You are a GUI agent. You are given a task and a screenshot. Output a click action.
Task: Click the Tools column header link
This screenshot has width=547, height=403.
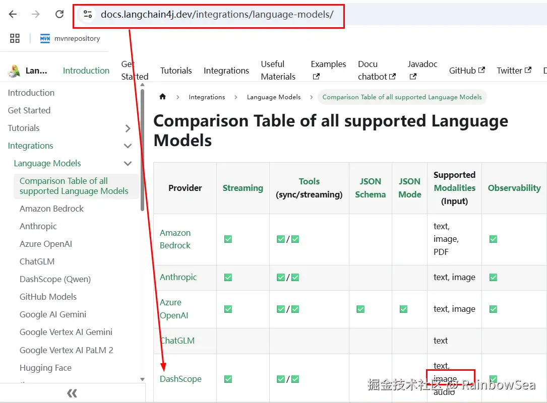click(309, 182)
